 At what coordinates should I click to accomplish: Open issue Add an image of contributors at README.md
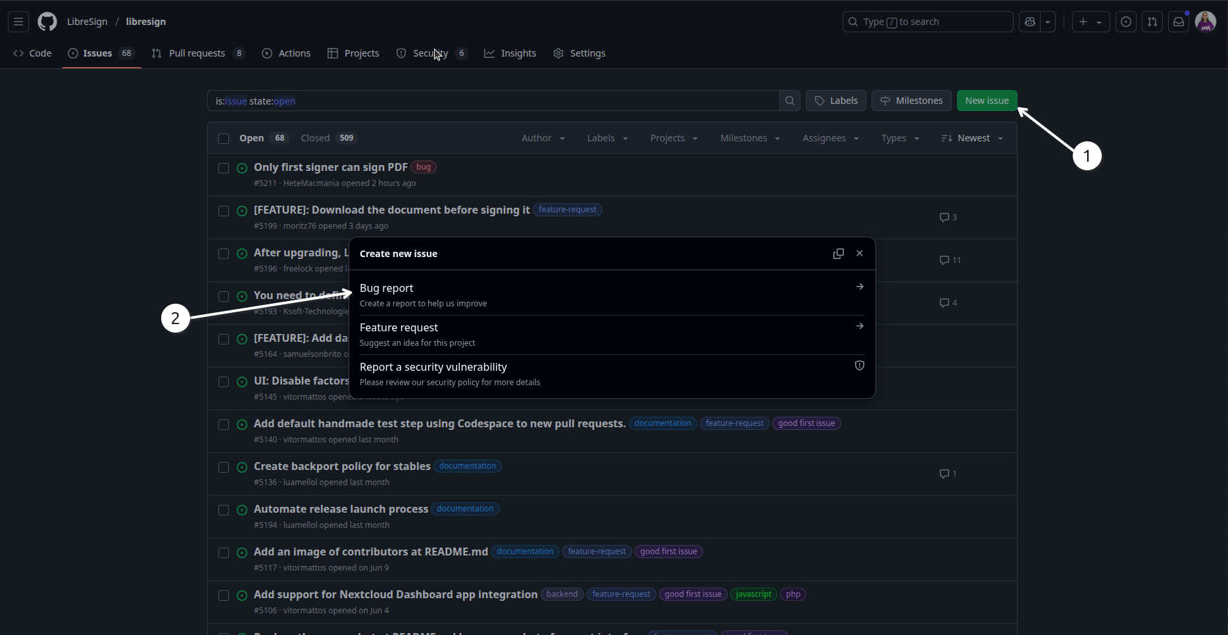371,552
